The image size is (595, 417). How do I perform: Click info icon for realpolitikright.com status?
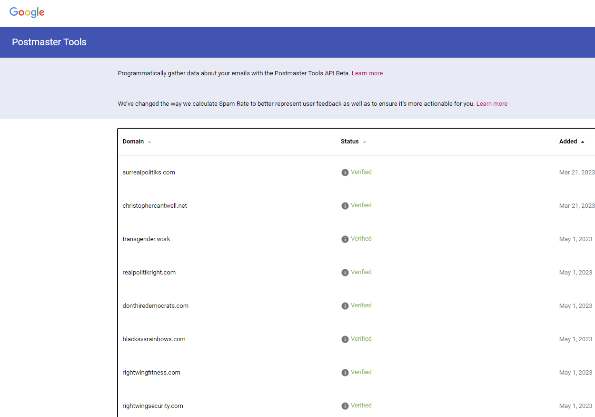345,273
